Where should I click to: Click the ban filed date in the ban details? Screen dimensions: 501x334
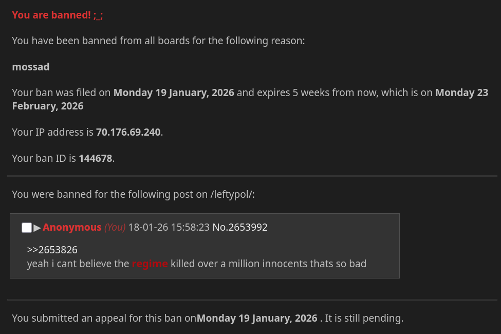pyautogui.click(x=174, y=92)
